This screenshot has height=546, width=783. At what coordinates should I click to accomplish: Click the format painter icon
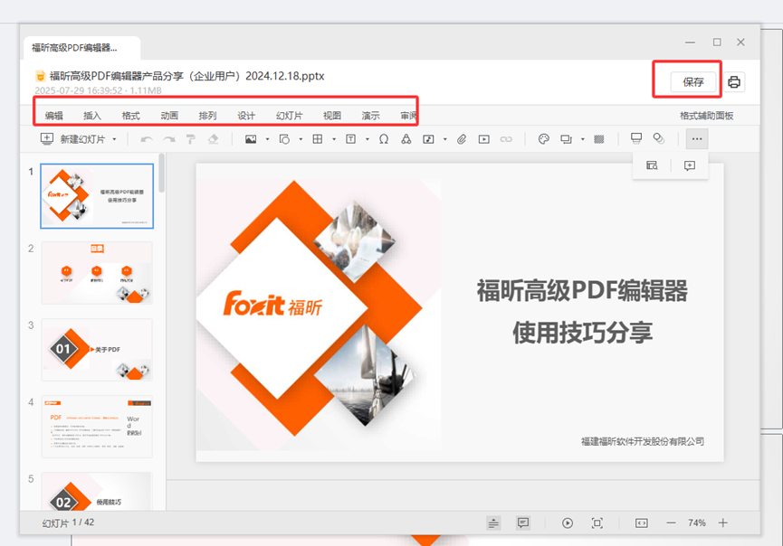[191, 139]
